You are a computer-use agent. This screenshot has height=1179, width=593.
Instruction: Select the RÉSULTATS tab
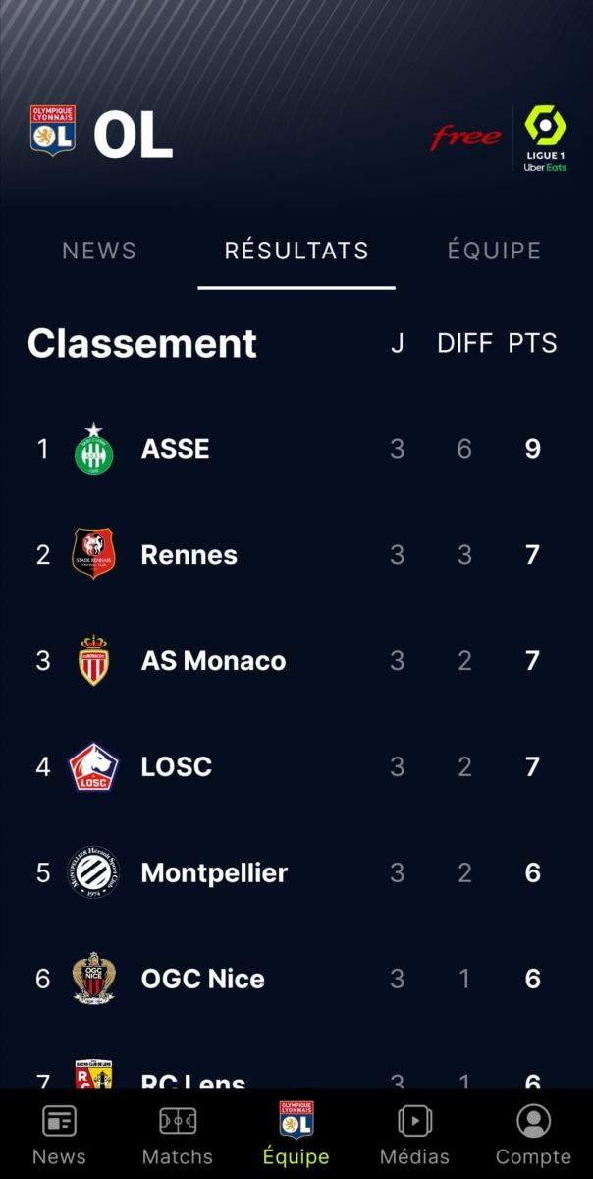pyautogui.click(x=296, y=251)
